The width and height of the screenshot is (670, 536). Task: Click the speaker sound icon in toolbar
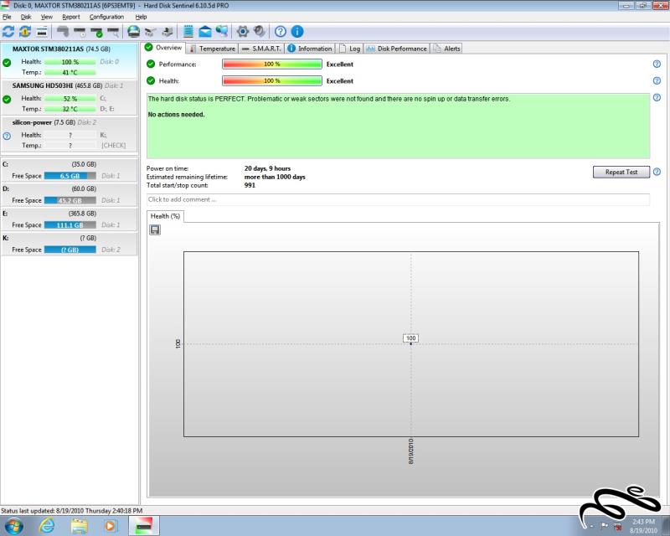coord(260,32)
